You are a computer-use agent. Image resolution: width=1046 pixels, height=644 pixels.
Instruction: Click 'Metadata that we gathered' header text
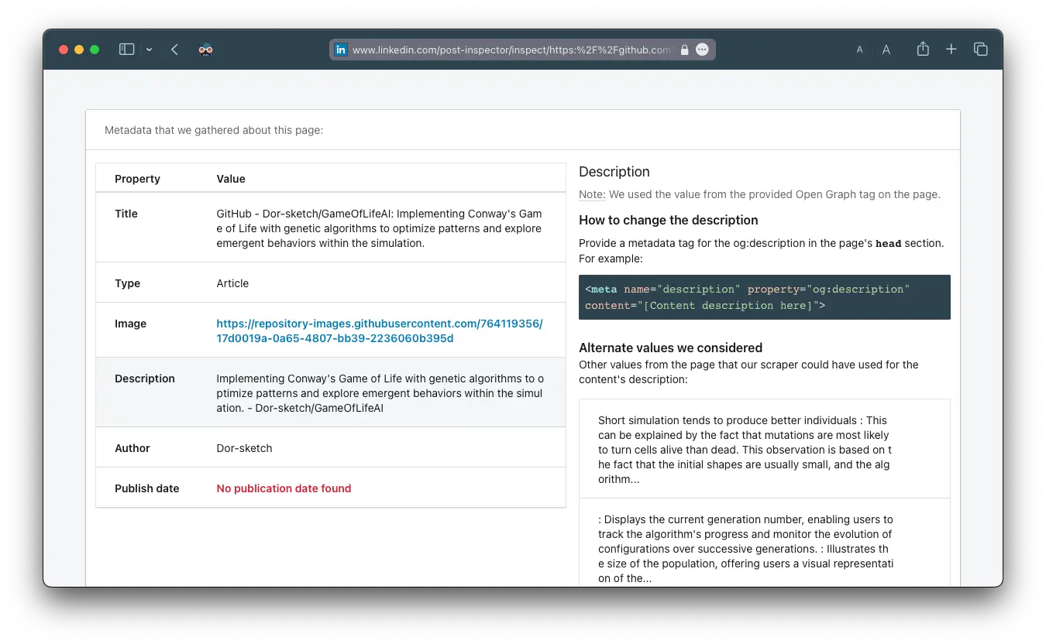click(x=214, y=130)
